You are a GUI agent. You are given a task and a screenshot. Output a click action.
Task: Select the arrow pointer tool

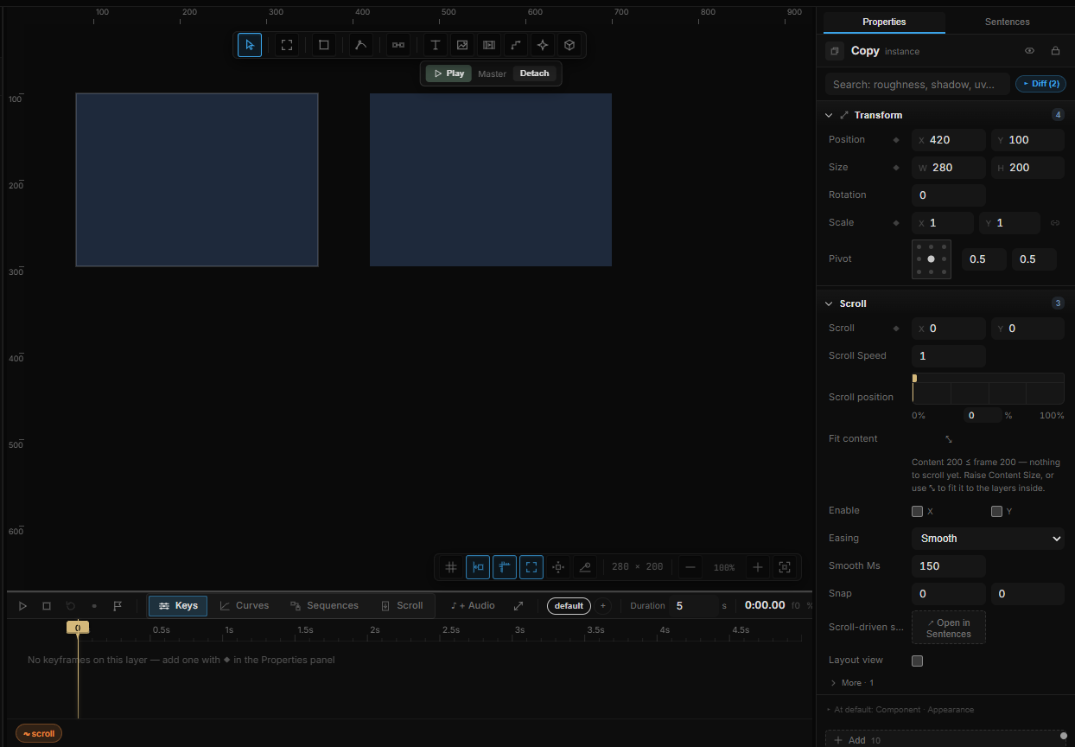pos(250,45)
